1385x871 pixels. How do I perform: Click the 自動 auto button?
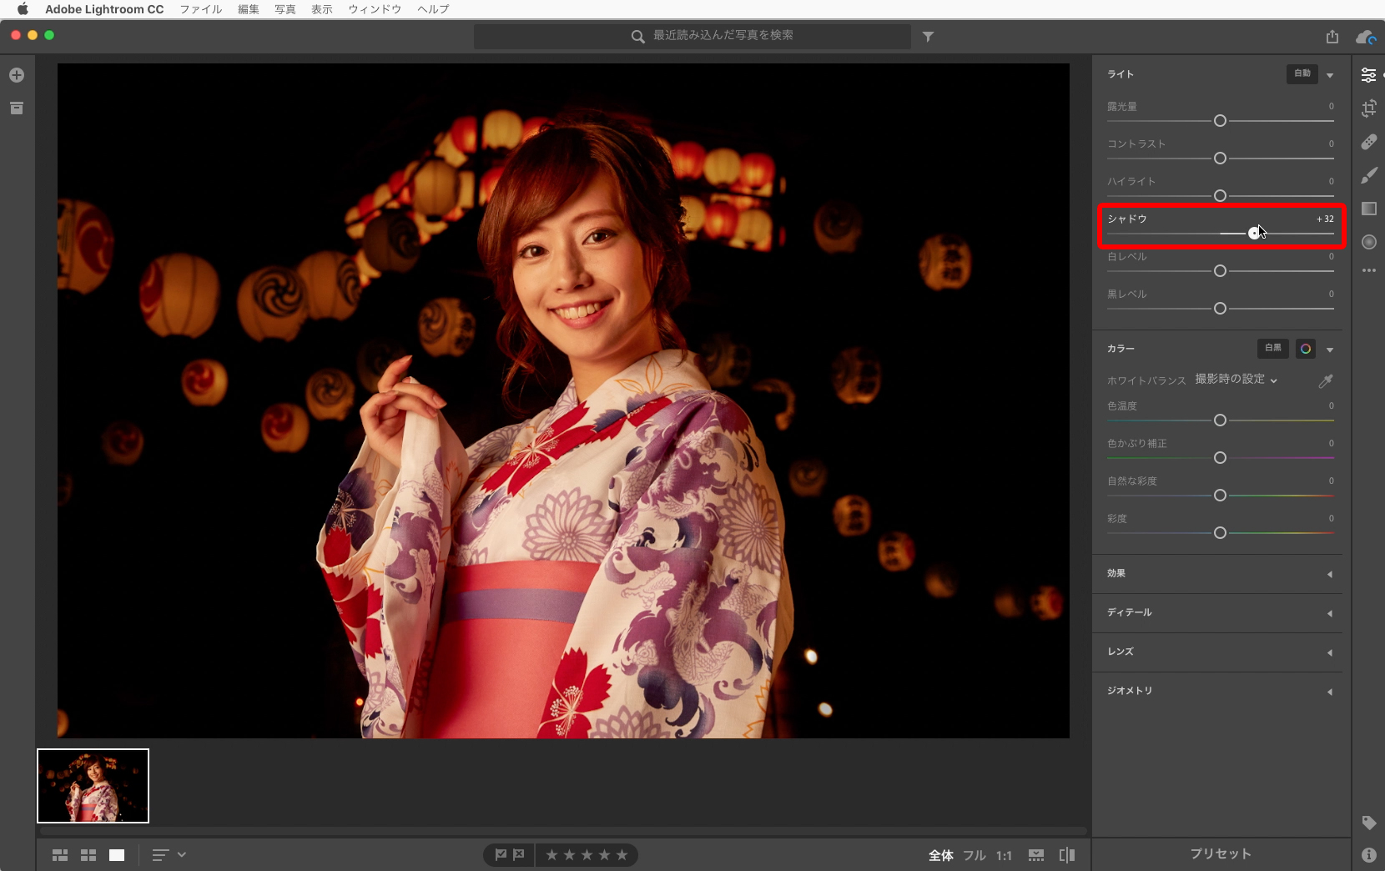click(1302, 74)
